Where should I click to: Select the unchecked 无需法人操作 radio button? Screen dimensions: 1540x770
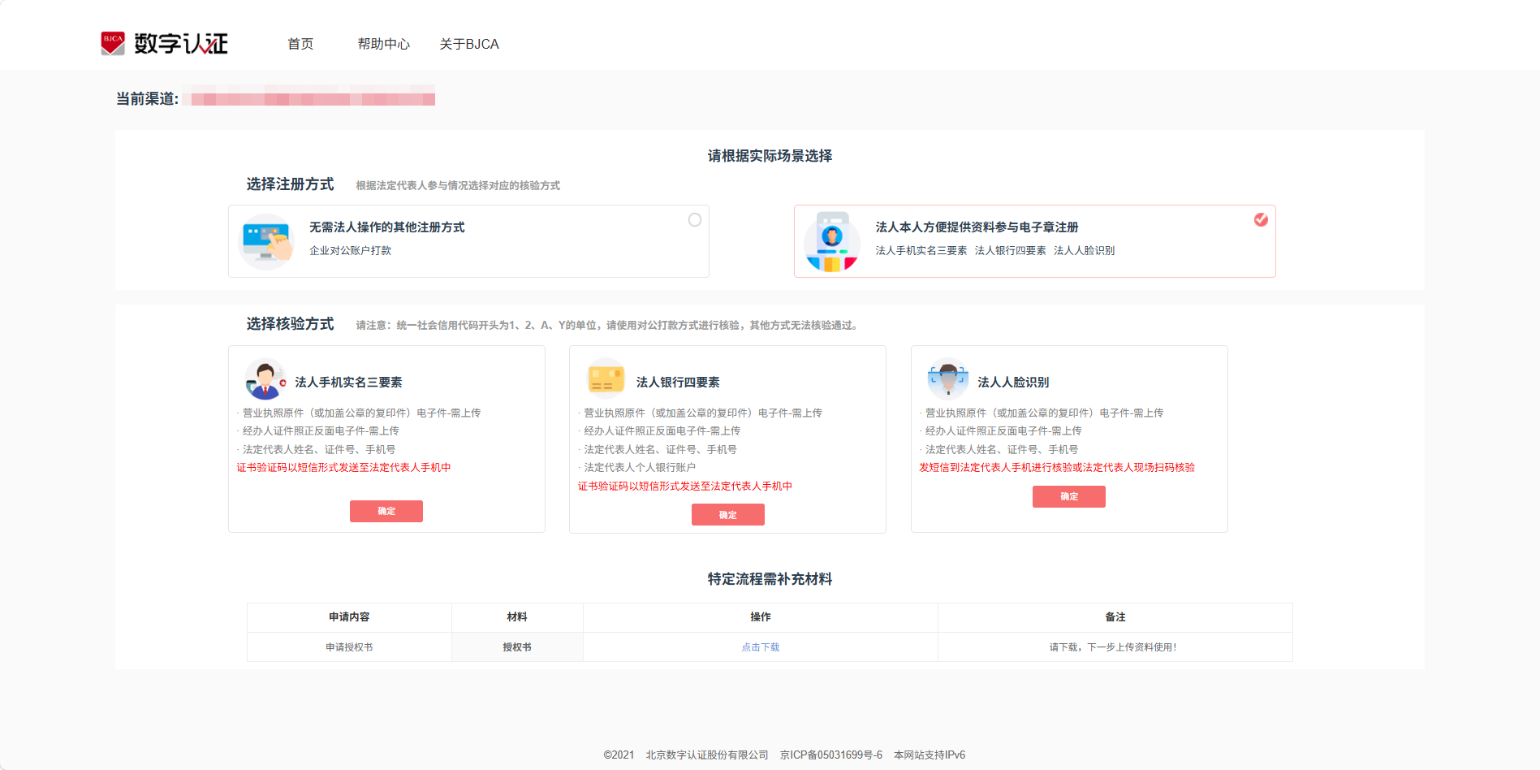pyautogui.click(x=695, y=220)
